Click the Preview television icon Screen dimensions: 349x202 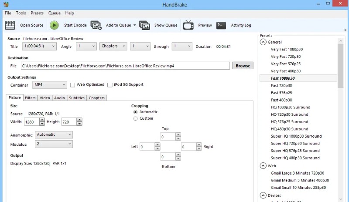point(188,25)
